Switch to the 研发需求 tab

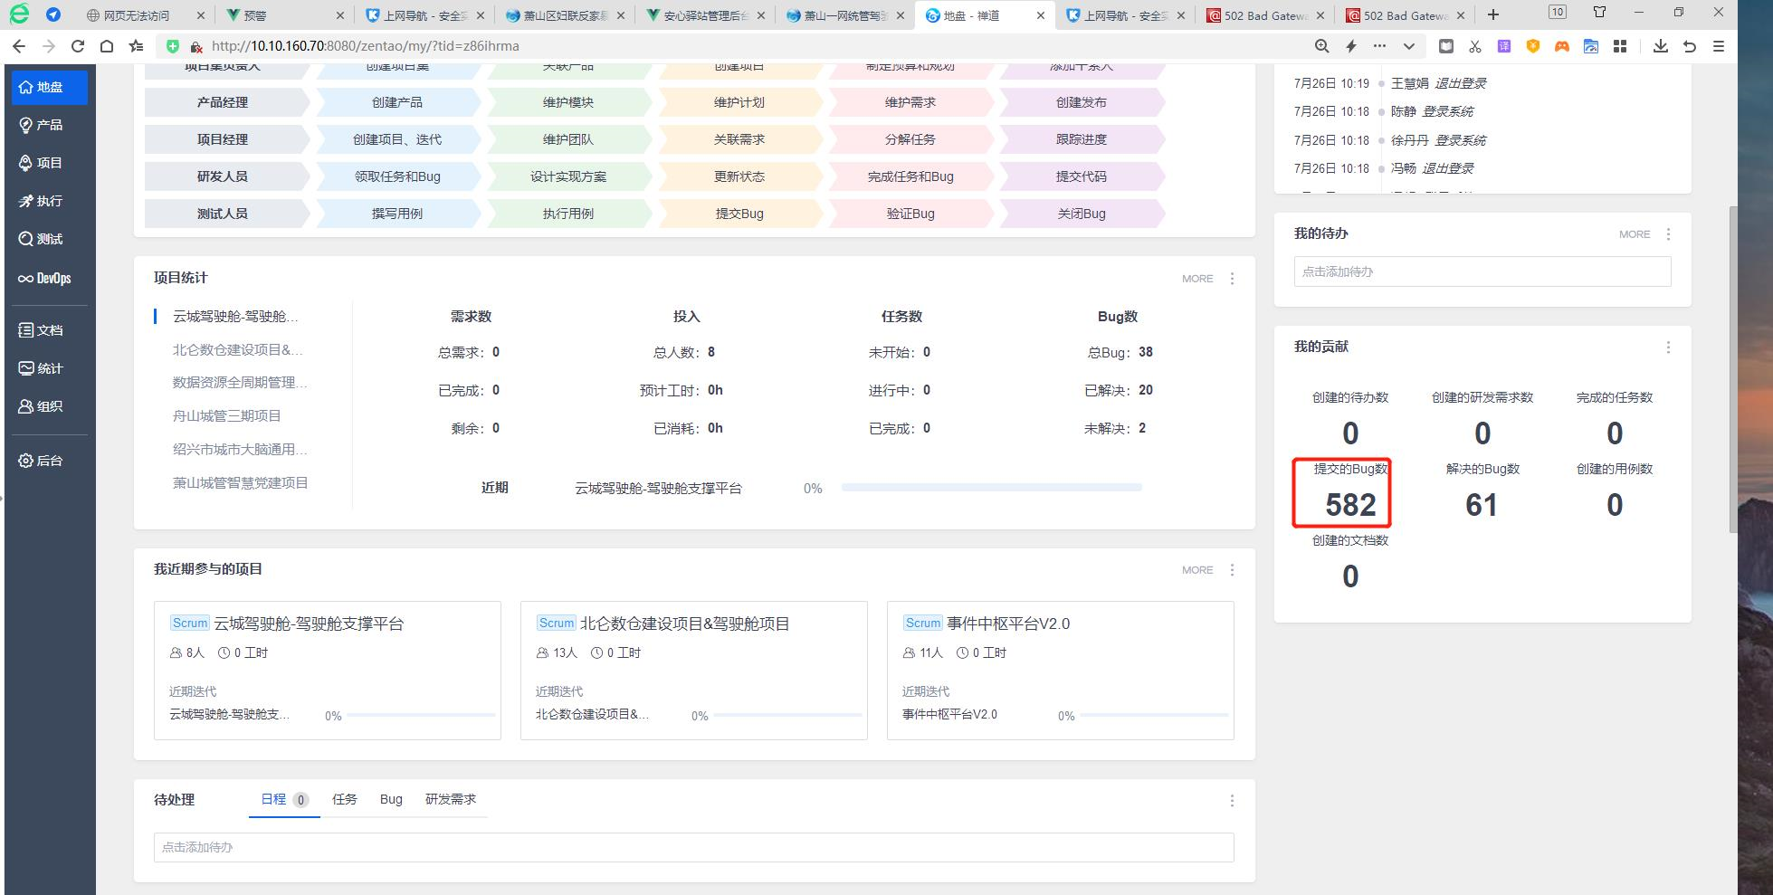point(451,800)
